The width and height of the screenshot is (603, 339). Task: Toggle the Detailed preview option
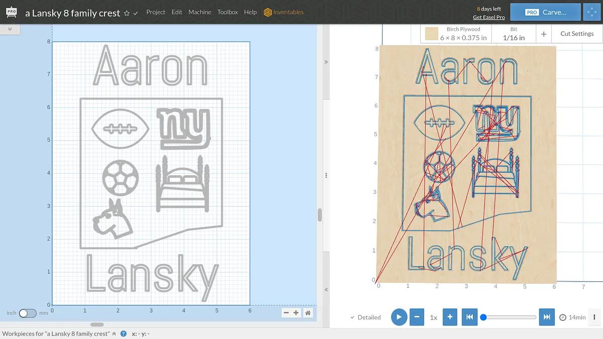coord(365,317)
